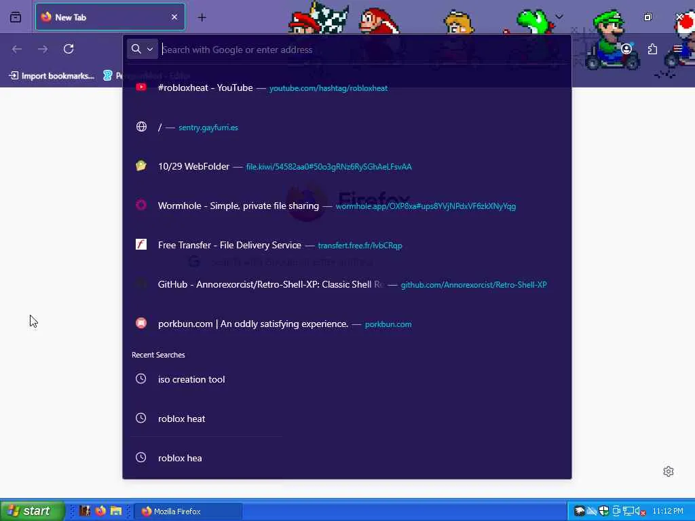Image resolution: width=695 pixels, height=521 pixels.
Task: Open the folder quick launch icon
Action: click(116, 511)
